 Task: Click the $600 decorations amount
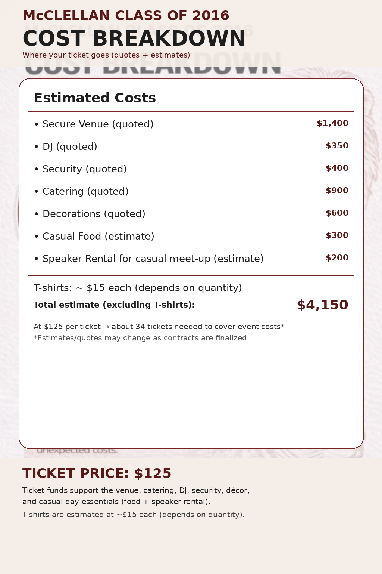[x=337, y=213]
